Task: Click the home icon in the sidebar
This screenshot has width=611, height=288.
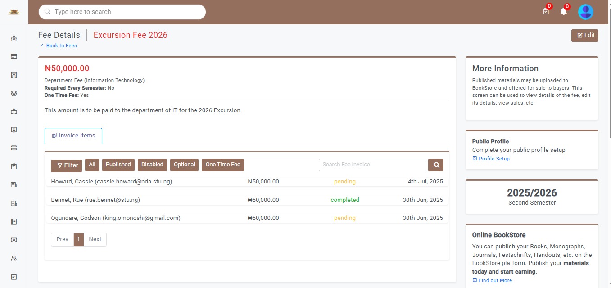Action: 14,38
